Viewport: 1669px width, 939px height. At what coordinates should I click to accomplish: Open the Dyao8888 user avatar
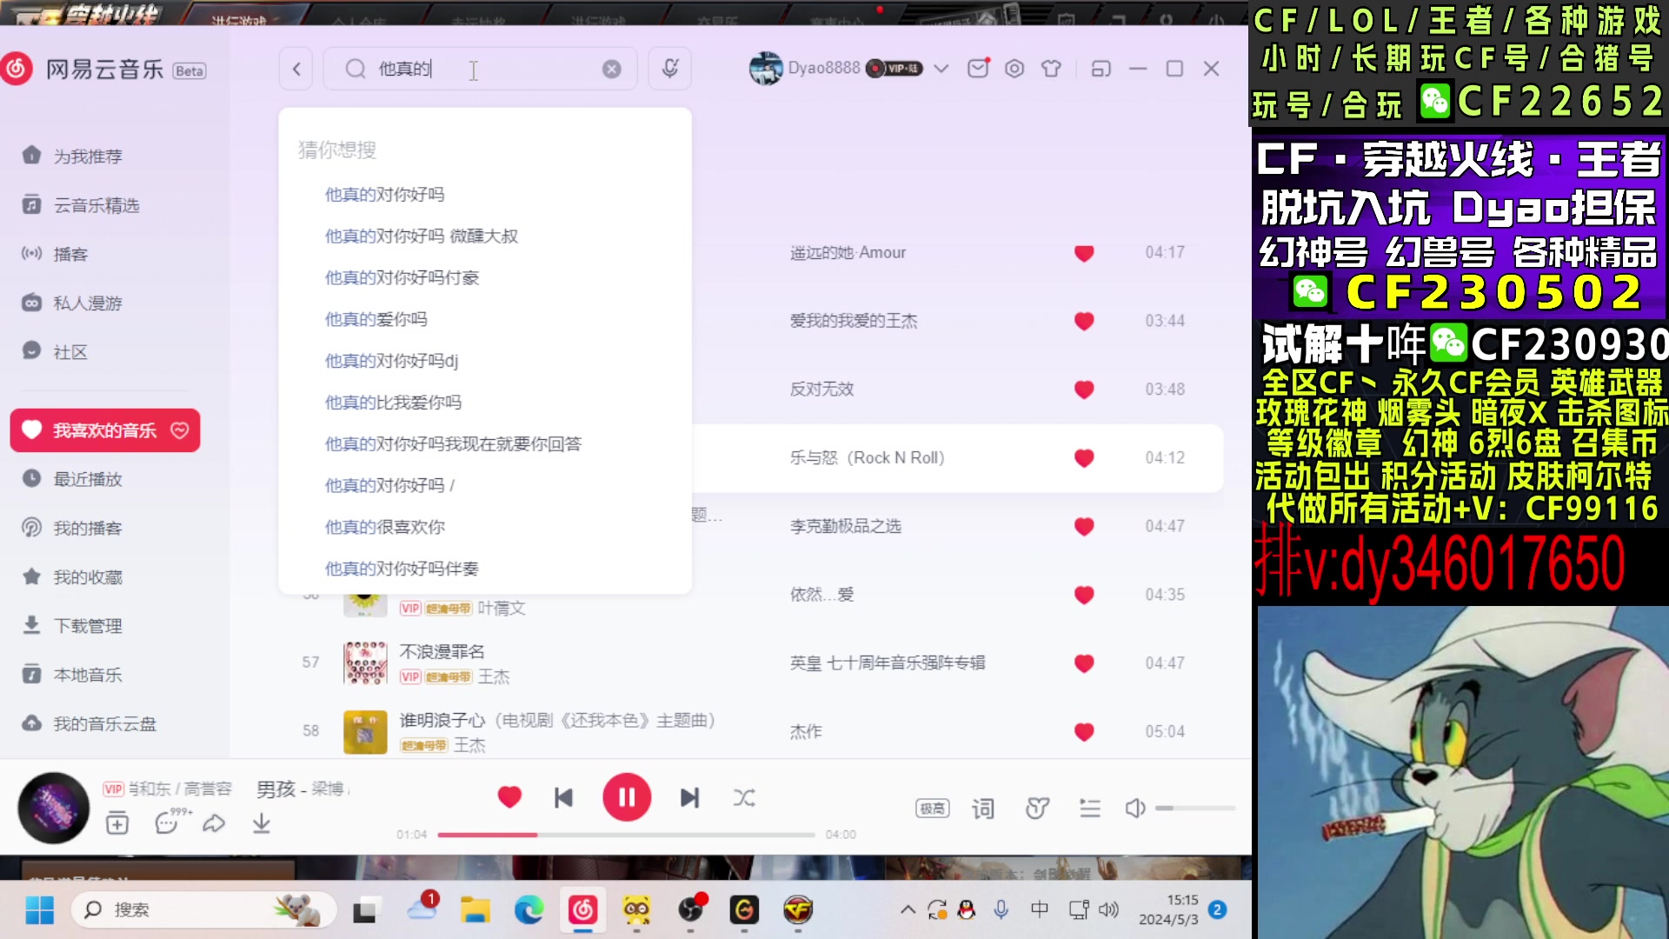[766, 69]
